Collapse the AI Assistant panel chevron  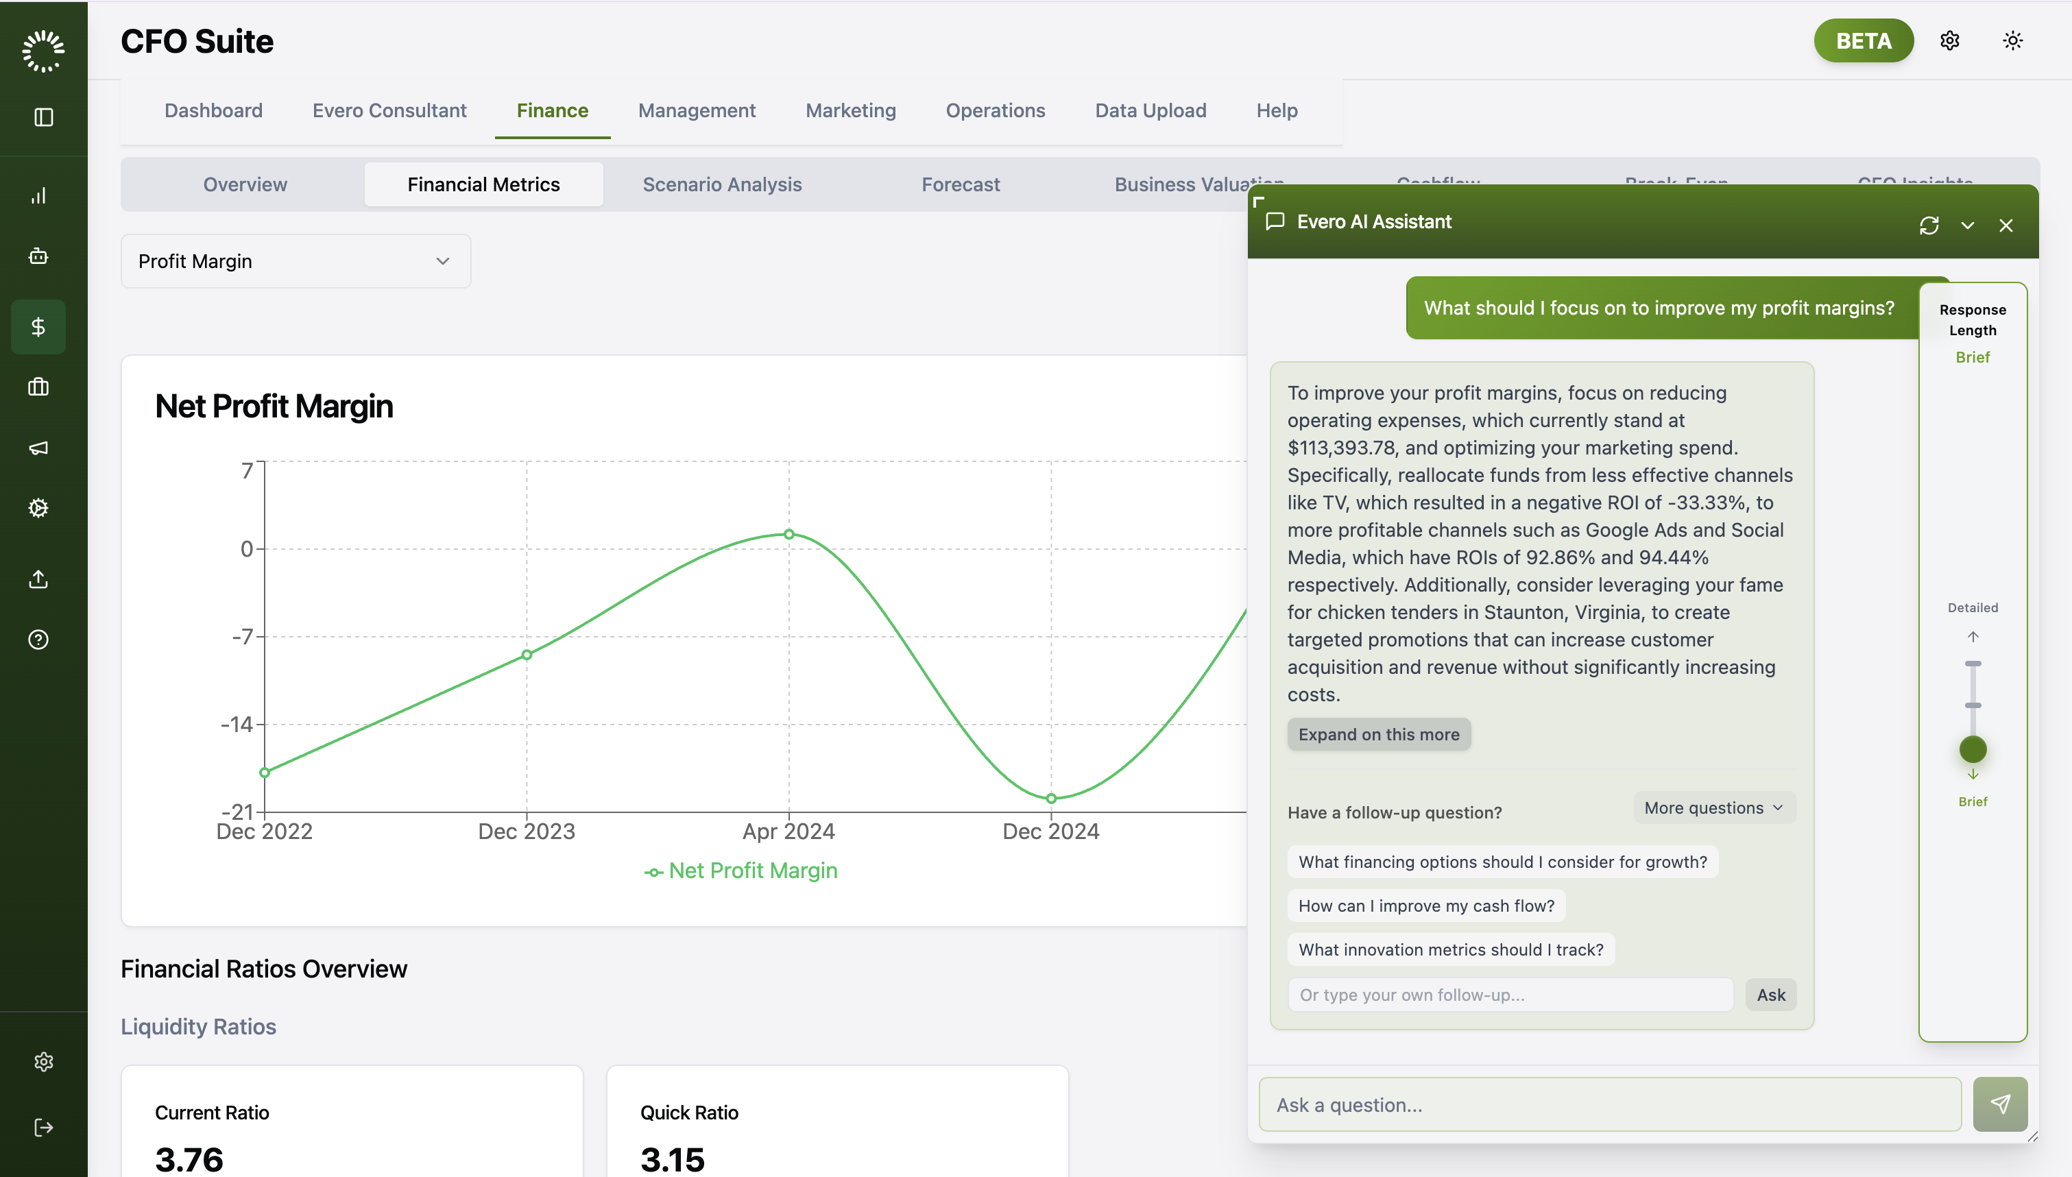click(x=1967, y=226)
